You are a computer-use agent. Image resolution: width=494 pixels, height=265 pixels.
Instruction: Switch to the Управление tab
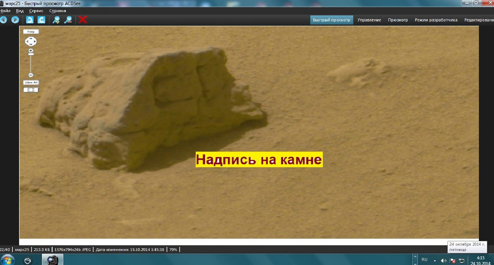tap(369, 20)
